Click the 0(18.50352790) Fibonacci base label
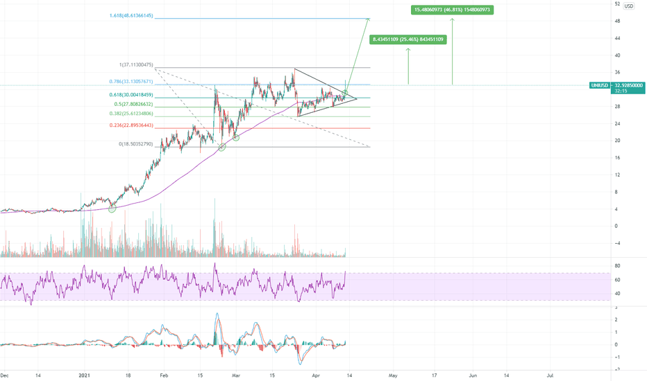Image resolution: width=647 pixels, height=381 pixels. [x=136, y=144]
